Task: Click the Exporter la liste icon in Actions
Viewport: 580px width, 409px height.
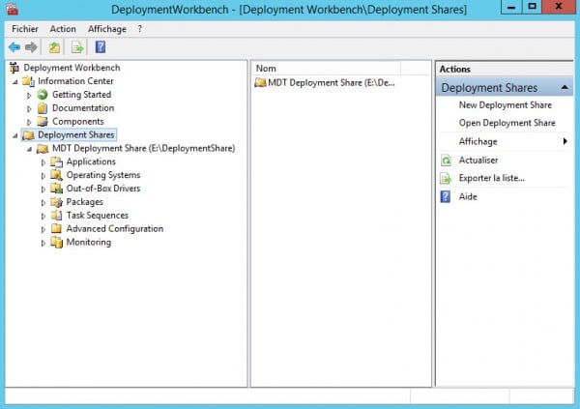Action: coord(446,179)
